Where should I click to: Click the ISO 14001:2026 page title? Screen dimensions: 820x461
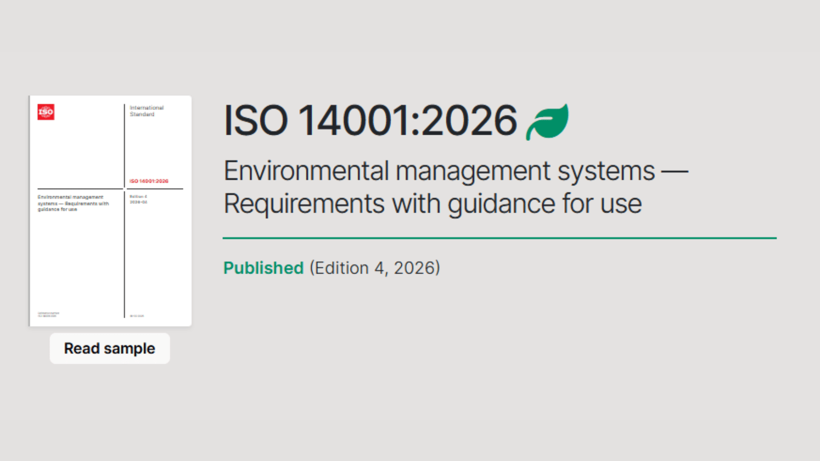pos(370,121)
